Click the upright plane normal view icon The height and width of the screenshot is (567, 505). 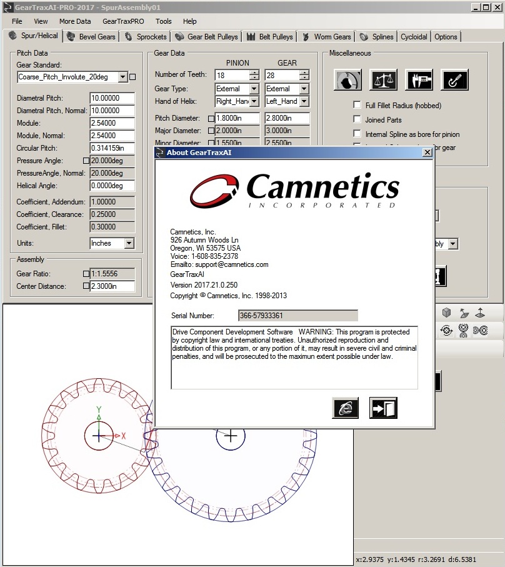[480, 313]
